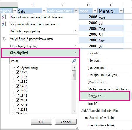Open the Šalis column filter dropdown
This screenshot has height=130, width=132.
(44, 11)
